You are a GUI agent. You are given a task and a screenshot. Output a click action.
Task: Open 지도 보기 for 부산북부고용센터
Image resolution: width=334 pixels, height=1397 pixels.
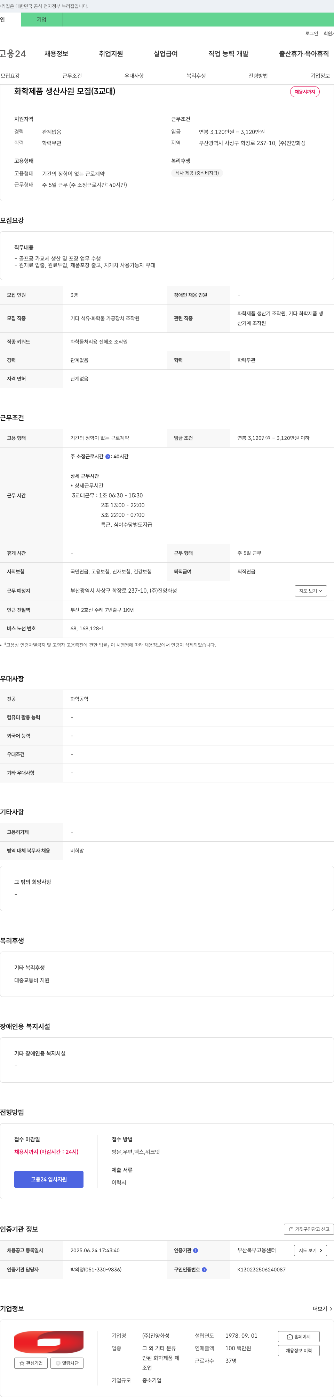[x=310, y=1250]
